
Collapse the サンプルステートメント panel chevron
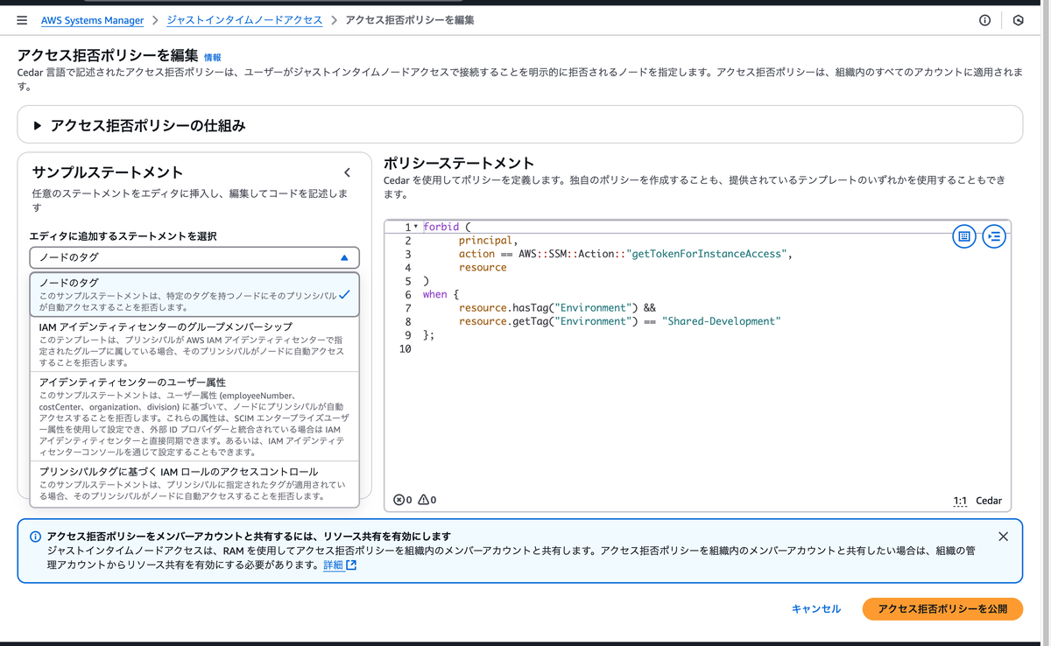(x=347, y=173)
